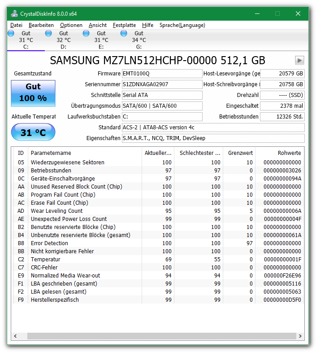
Task: Switch to drive E: tab
Action: pyautogui.click(x=101, y=40)
